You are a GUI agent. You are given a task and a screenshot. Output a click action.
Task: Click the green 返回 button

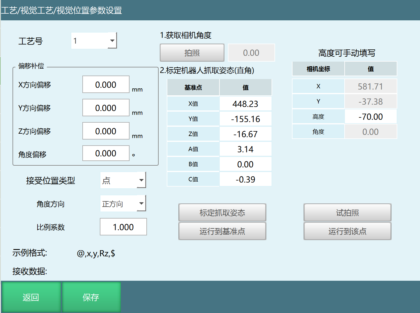[31, 297]
